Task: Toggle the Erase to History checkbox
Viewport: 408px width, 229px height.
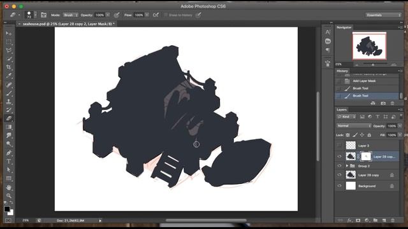Action: click(x=166, y=15)
